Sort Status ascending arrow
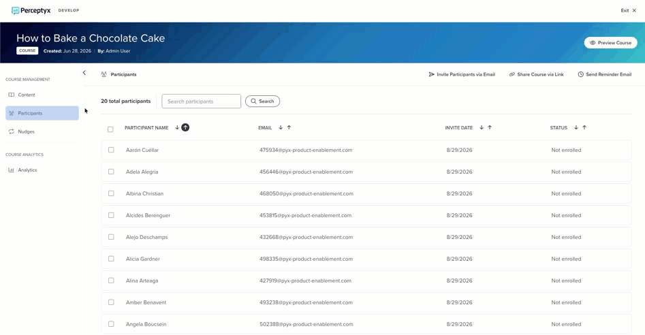 tap(584, 127)
